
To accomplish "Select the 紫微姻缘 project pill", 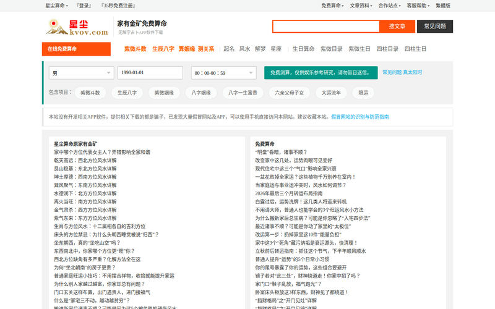I will pyautogui.click(x=164, y=93).
